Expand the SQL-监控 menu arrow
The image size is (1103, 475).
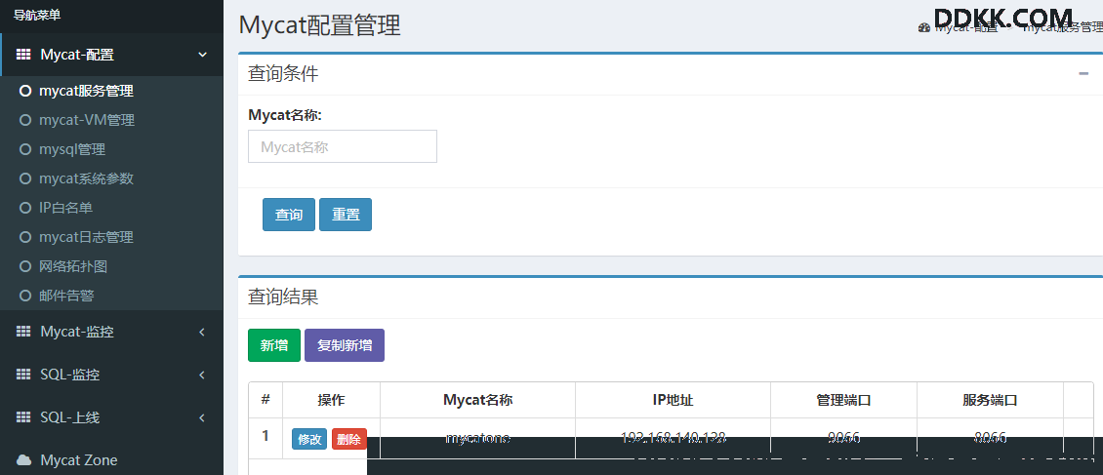pyautogui.click(x=202, y=375)
